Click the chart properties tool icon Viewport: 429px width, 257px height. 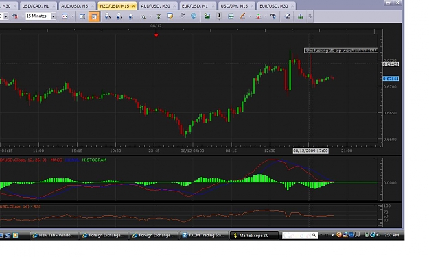pyautogui.click(x=273, y=16)
